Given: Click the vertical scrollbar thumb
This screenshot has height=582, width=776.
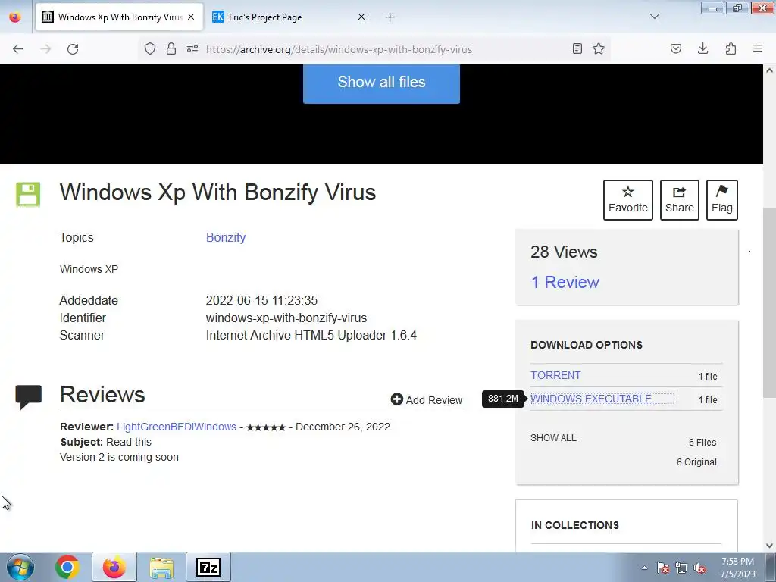Looking at the screenshot, I should [770, 302].
